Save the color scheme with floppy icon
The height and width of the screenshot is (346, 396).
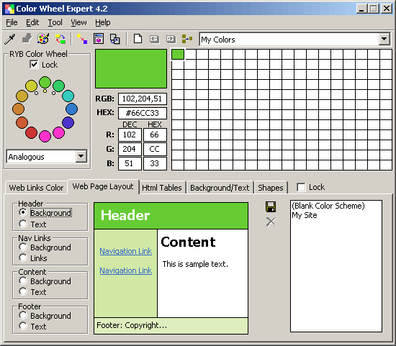point(271,206)
